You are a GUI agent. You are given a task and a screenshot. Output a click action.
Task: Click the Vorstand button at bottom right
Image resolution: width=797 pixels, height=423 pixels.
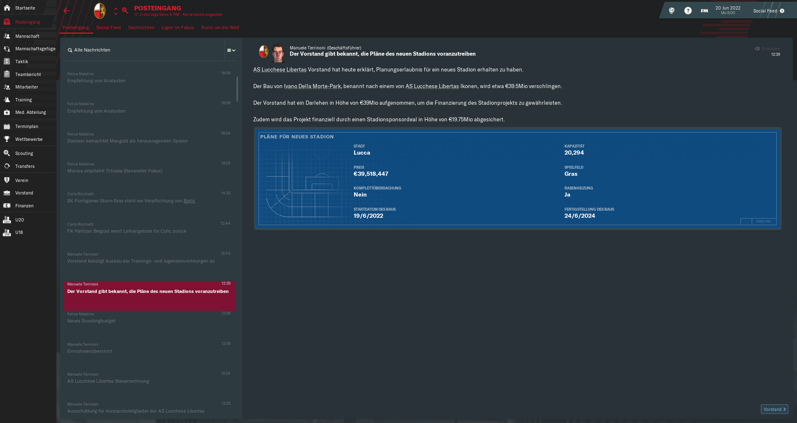coord(774,409)
